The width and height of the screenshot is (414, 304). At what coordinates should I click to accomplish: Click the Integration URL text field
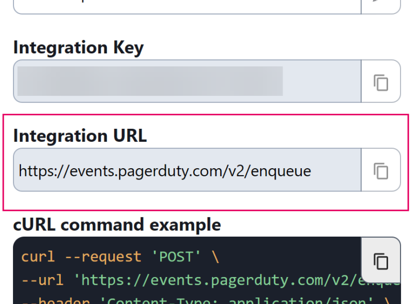[x=187, y=170]
